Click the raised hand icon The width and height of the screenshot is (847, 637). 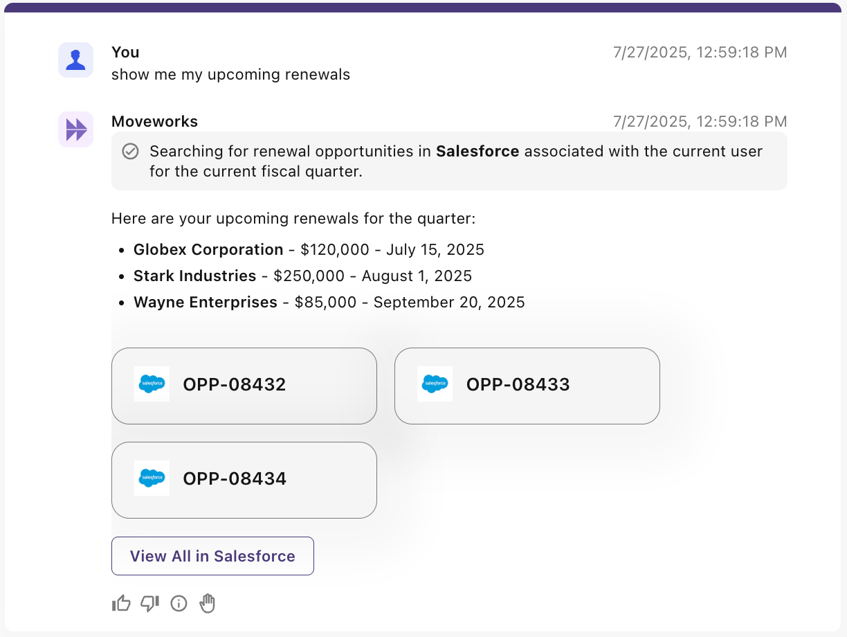click(x=208, y=604)
